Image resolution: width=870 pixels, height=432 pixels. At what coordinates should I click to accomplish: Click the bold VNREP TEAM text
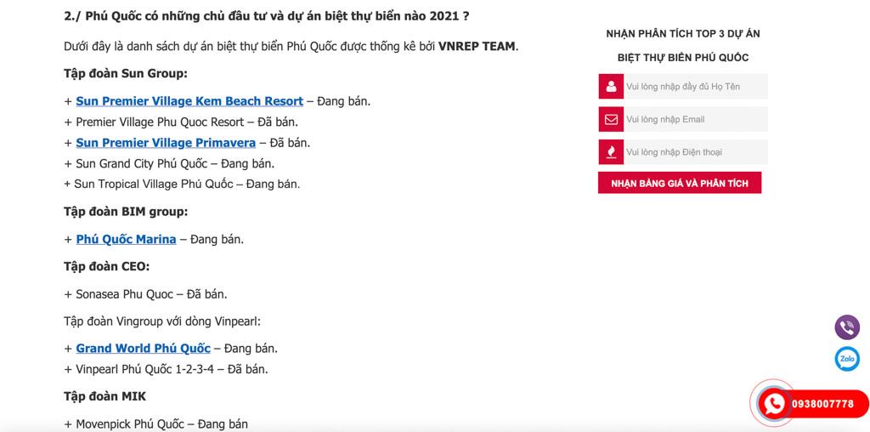[x=477, y=46]
